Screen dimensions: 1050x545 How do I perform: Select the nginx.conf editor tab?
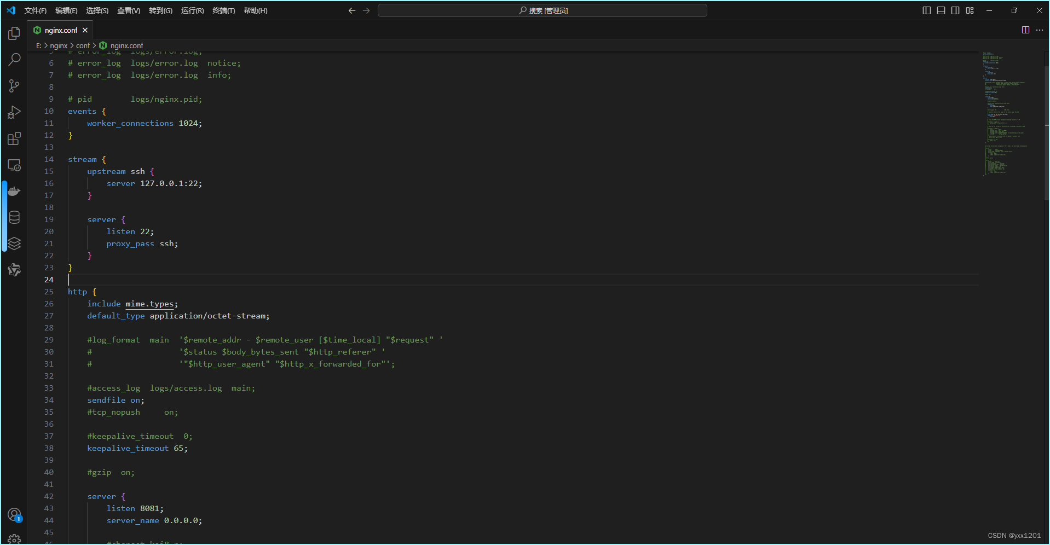[61, 30]
